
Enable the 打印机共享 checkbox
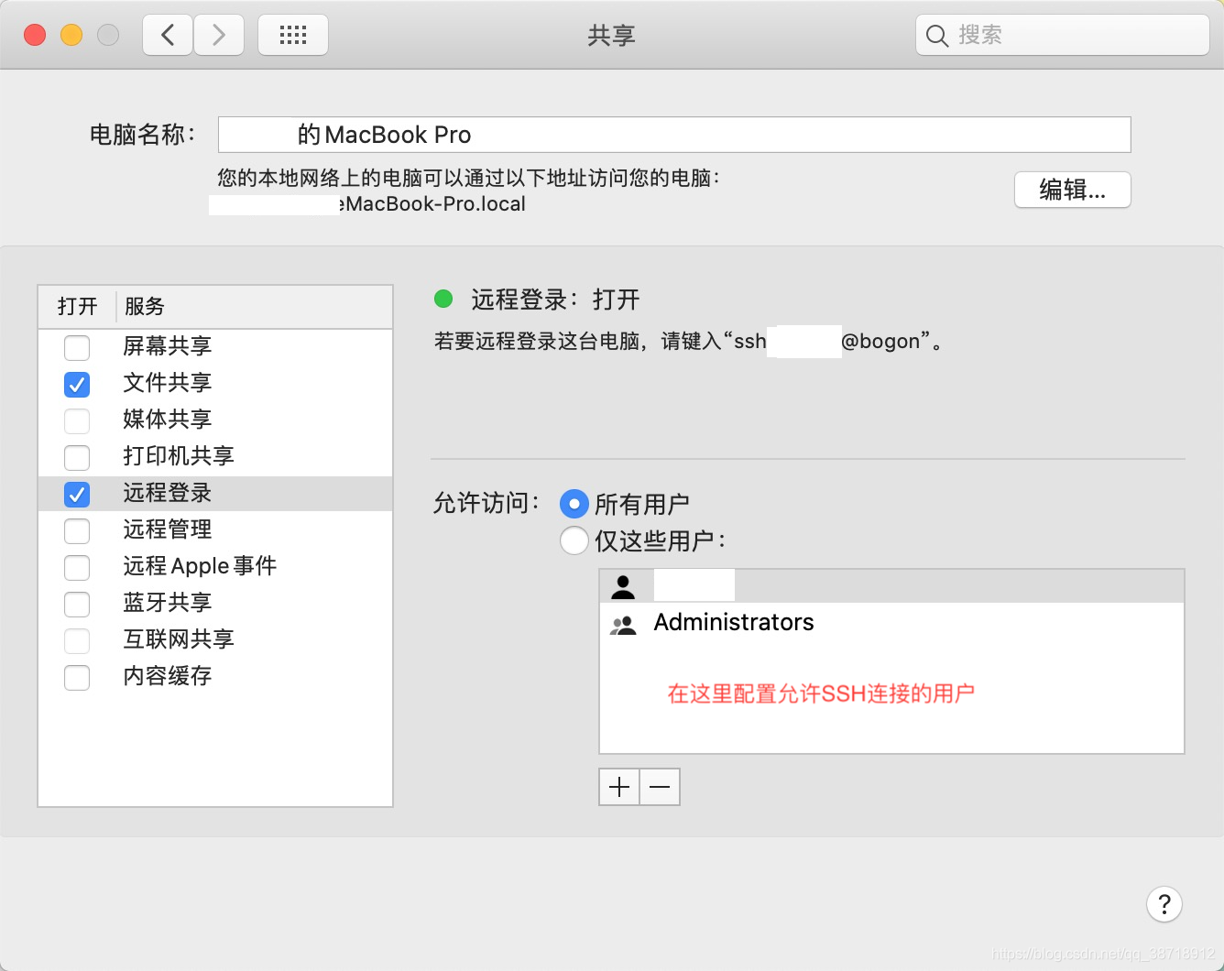pos(77,457)
